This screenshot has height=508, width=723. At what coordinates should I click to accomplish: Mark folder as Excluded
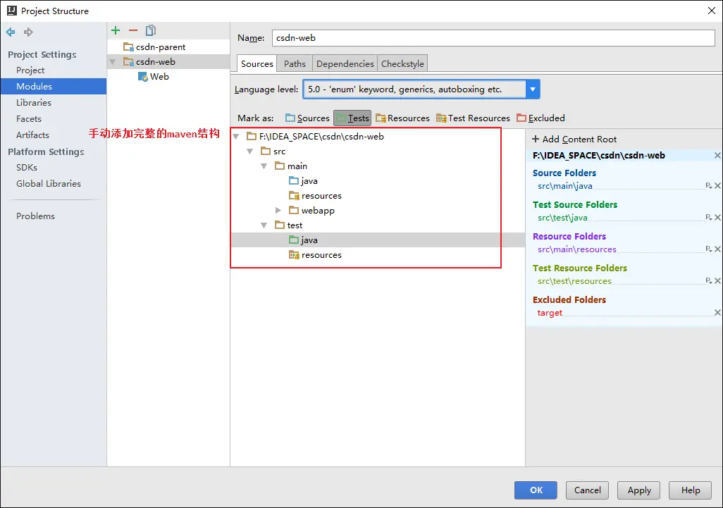coord(541,118)
